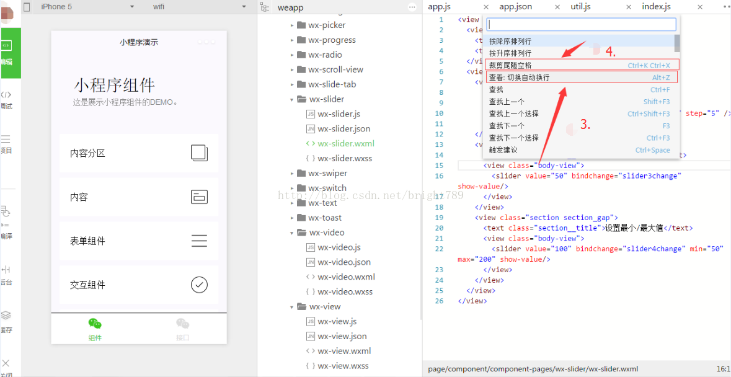Tap the 内容分区 row in simulator
Screen dimensions: 731x377
point(139,153)
